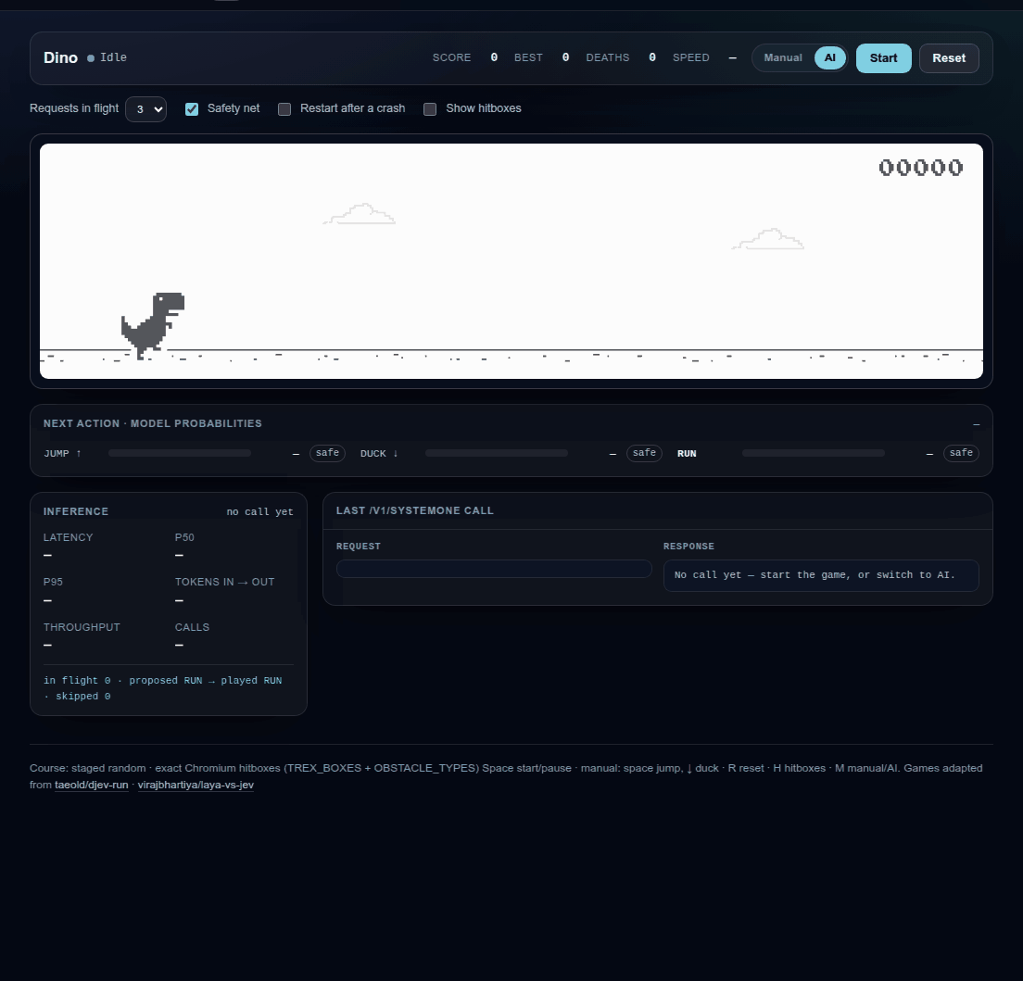Image resolution: width=1023 pixels, height=981 pixels.
Task: Click the RESPONSE column label
Action: coord(688,546)
